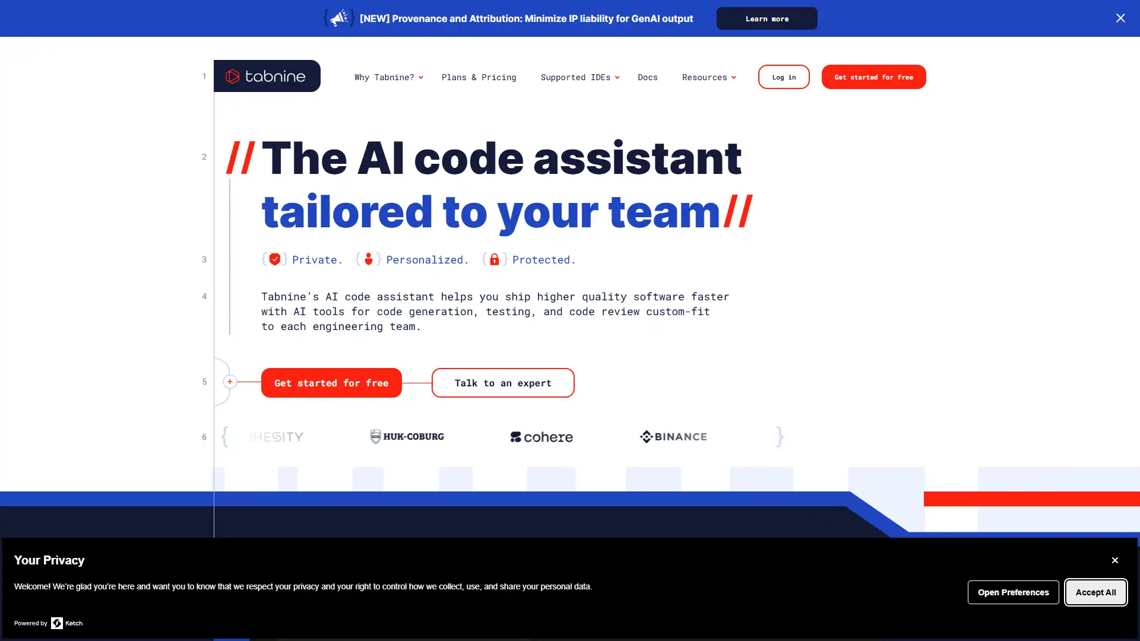
Task: Click the Log in link
Action: click(x=784, y=77)
